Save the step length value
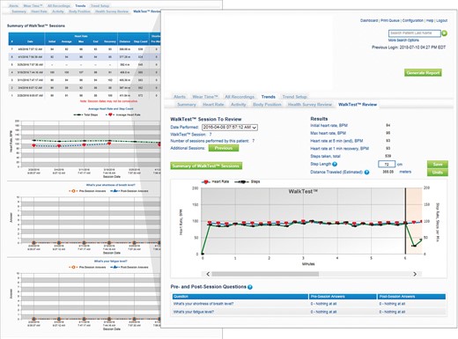Image resolution: width=458 pixels, height=339 pixels. pos(438,165)
